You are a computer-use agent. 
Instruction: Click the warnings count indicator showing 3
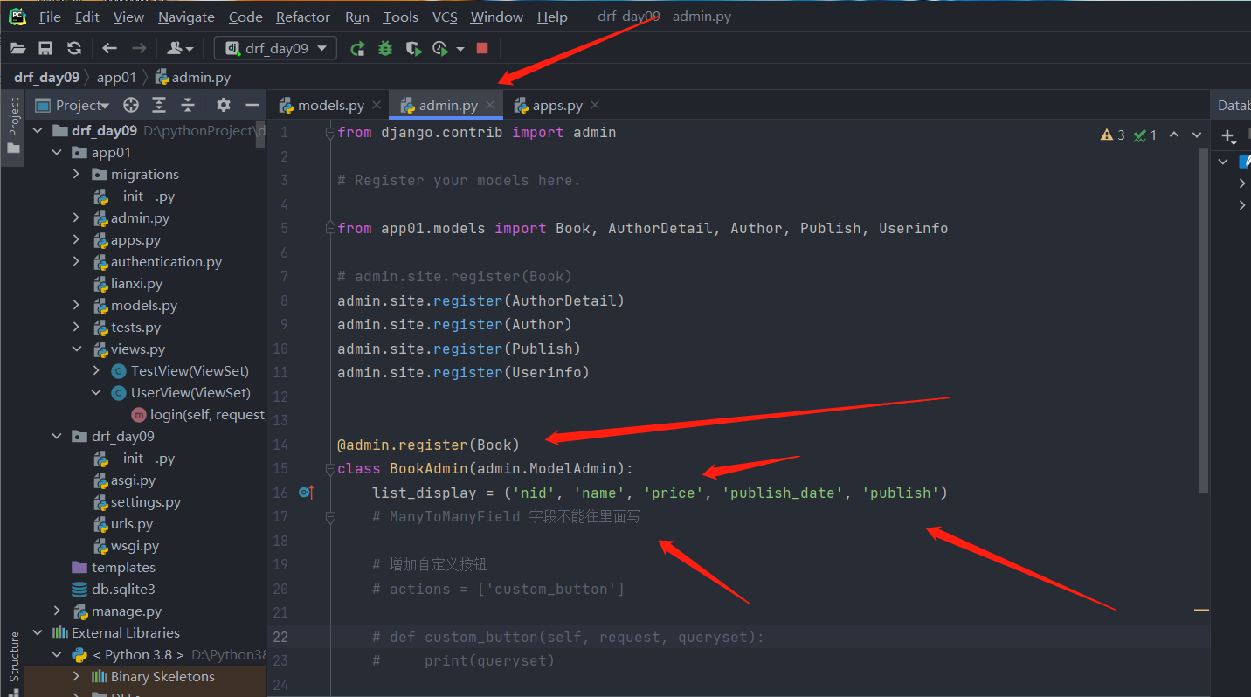coord(1113,135)
